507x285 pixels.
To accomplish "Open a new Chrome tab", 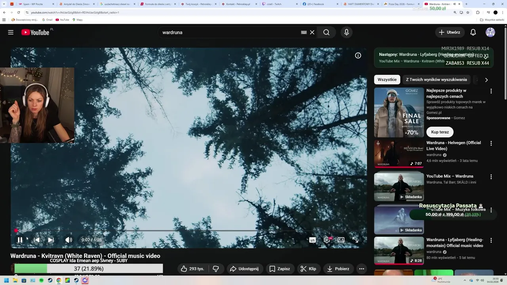I will point(466,4).
